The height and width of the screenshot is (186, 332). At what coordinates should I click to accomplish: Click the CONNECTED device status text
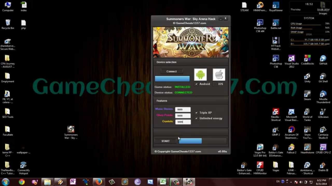183,92
